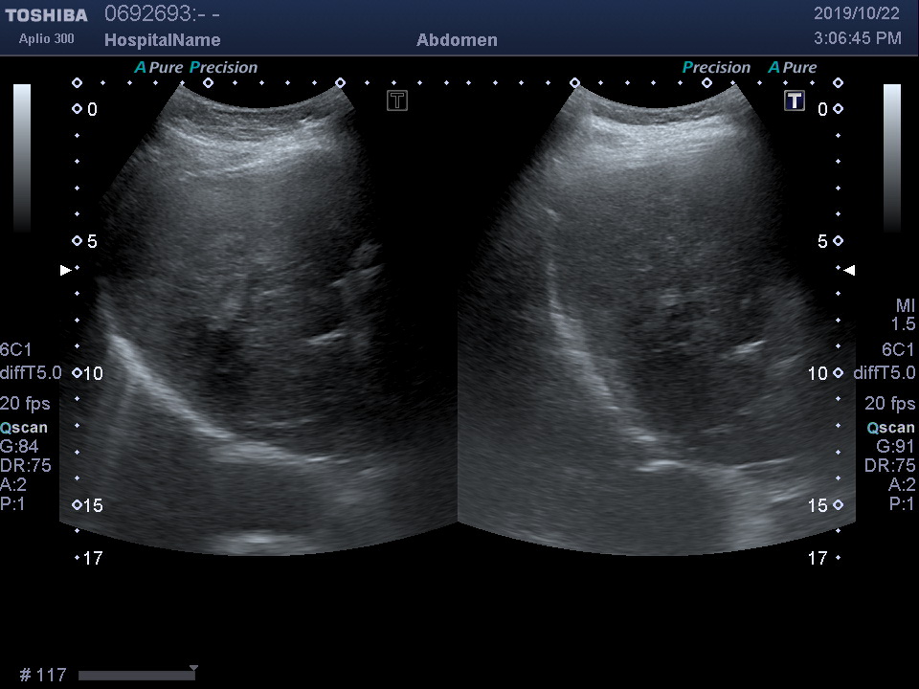
Task: Click the HospitalName label
Action: click(163, 40)
